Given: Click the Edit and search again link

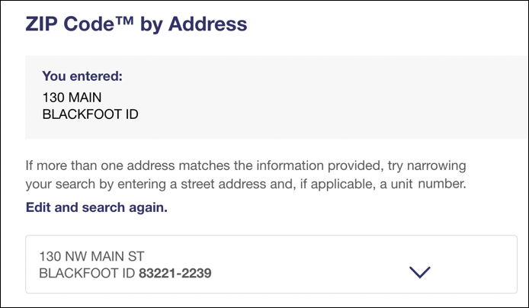Looking at the screenshot, I should tap(97, 207).
